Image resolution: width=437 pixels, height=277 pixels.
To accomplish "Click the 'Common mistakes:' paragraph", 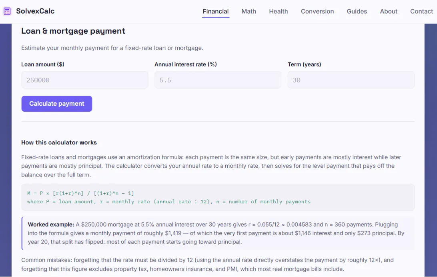I will [208, 265].
